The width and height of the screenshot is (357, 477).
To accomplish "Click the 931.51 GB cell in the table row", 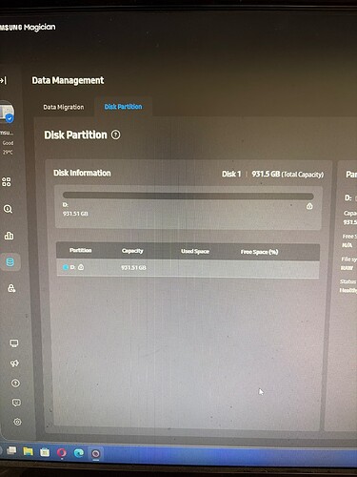I will tap(133, 268).
